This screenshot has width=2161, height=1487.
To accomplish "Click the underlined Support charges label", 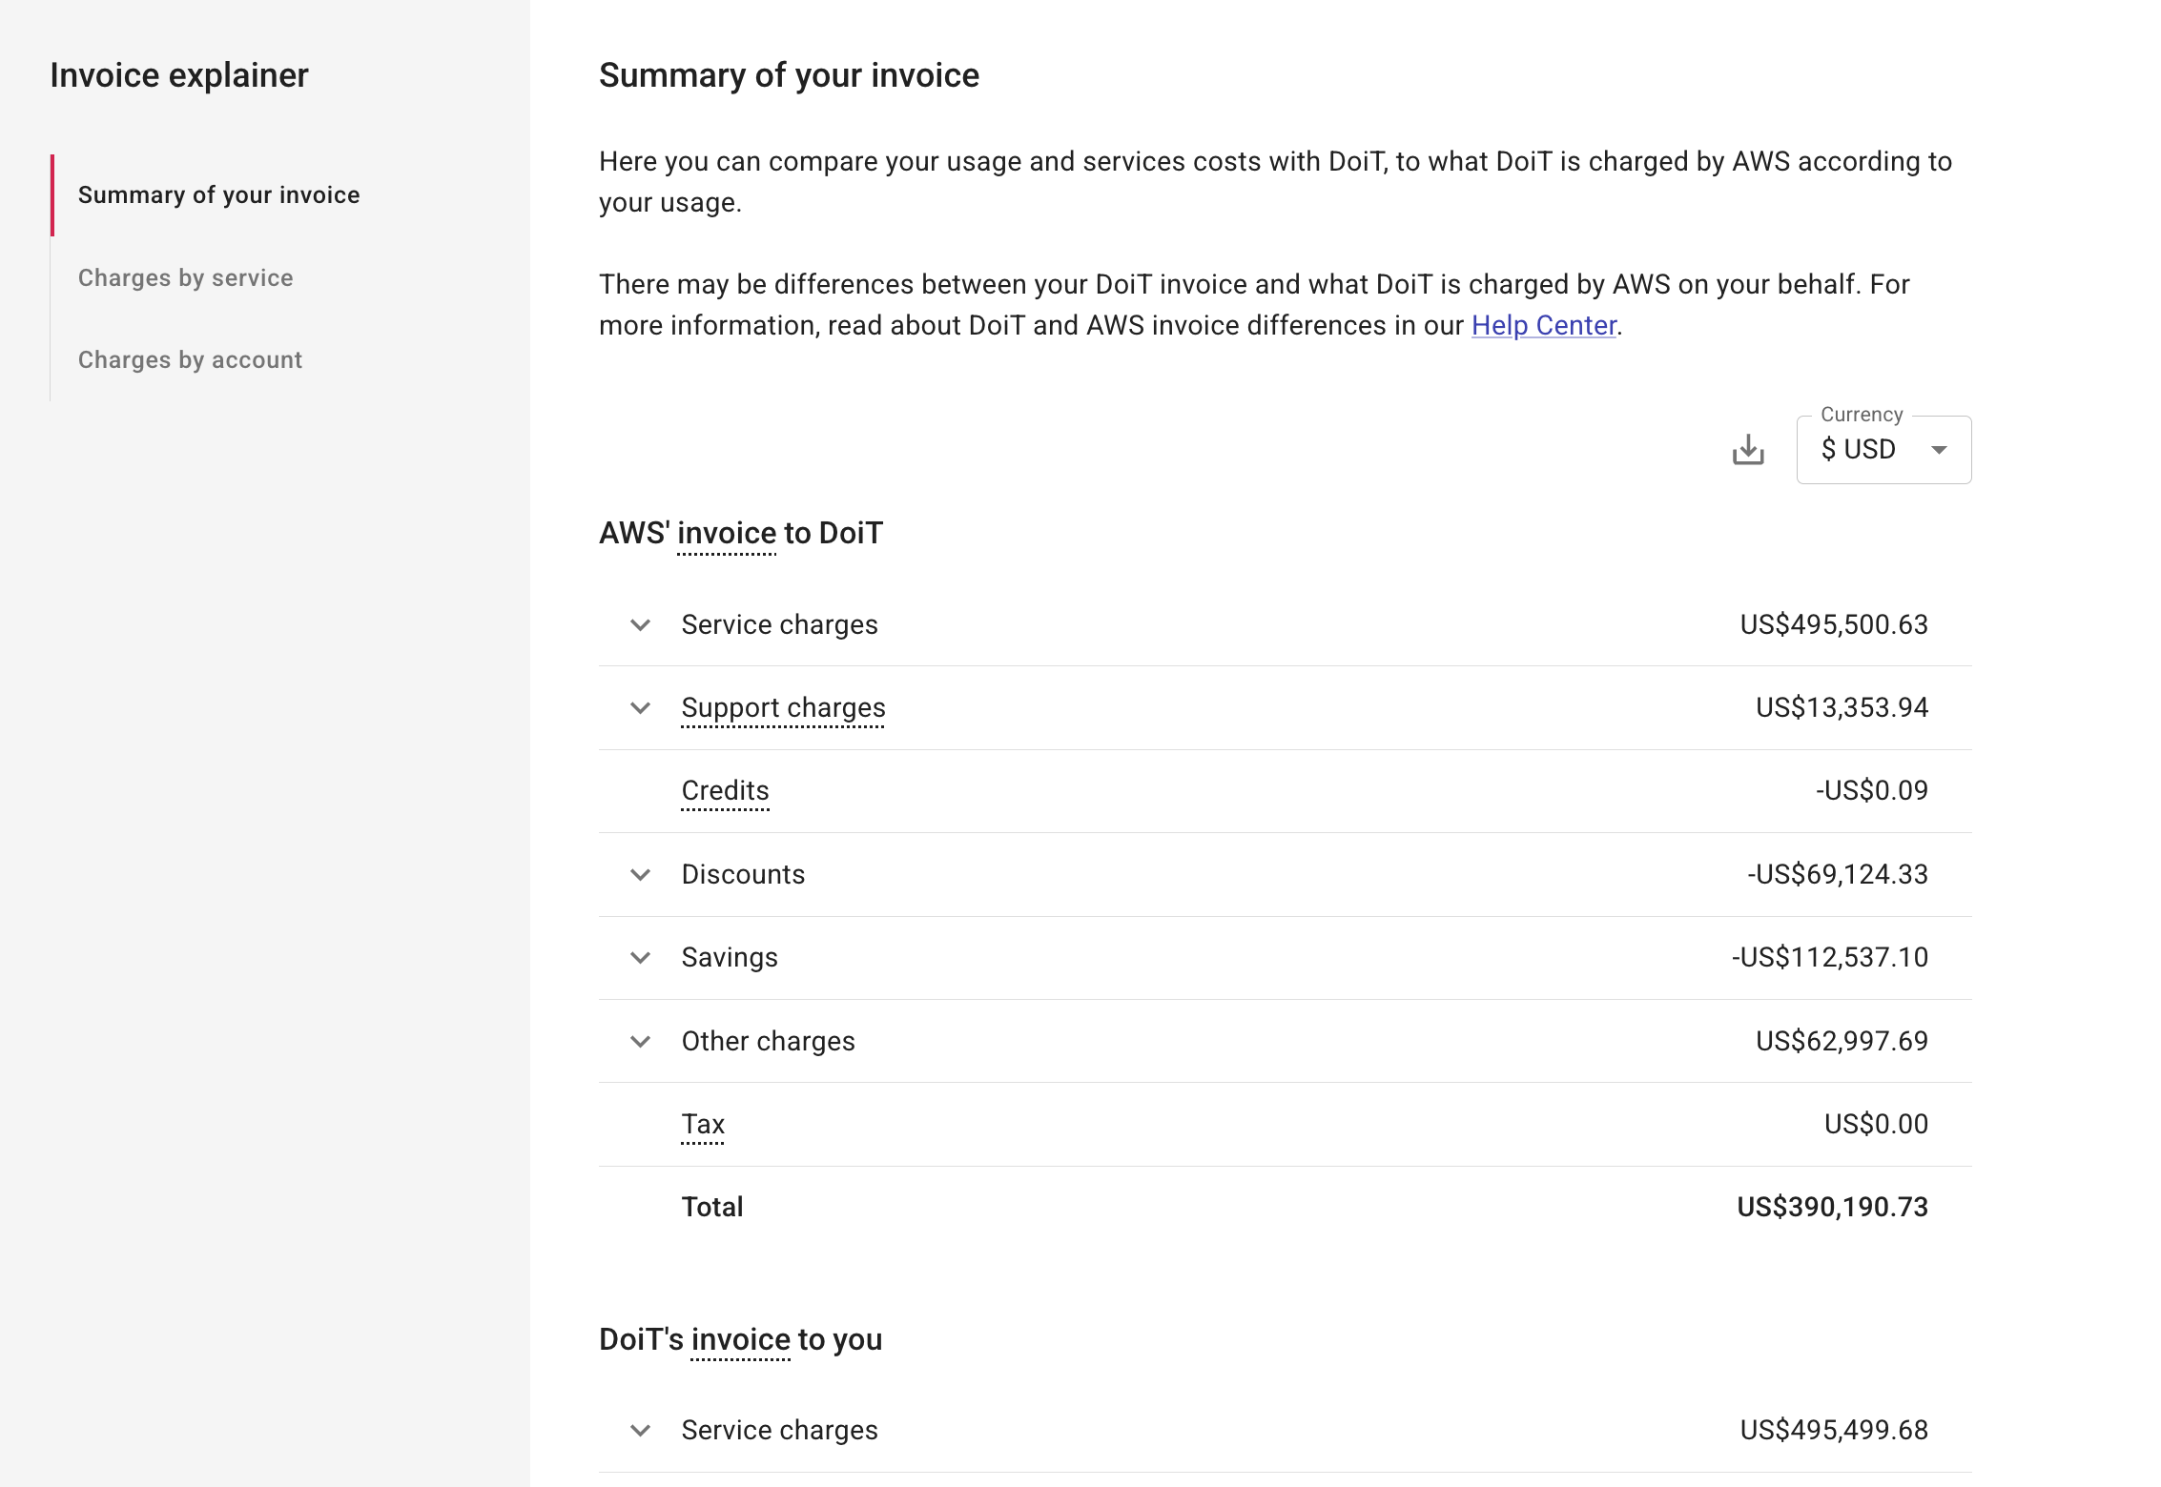I will click(783, 708).
